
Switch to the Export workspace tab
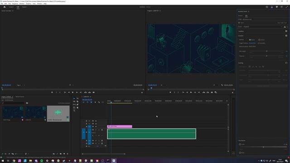coord(24,7)
